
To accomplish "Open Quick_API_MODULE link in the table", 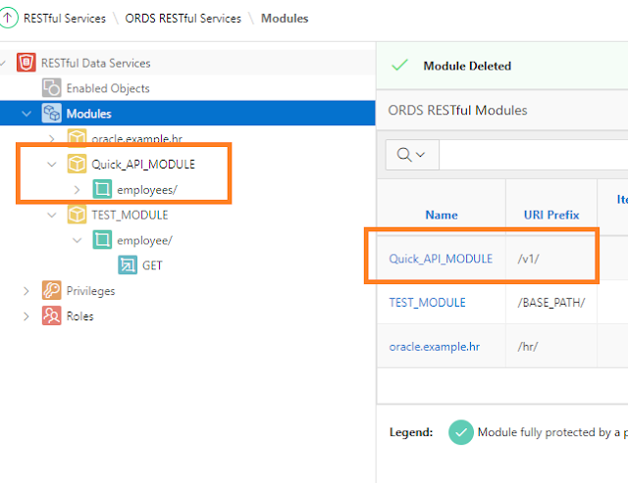I will click(441, 259).
